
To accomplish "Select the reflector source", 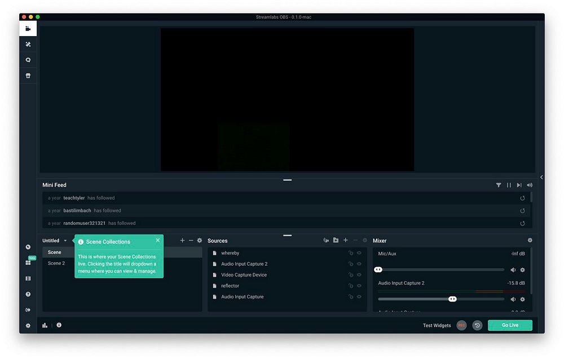I will (287, 286).
